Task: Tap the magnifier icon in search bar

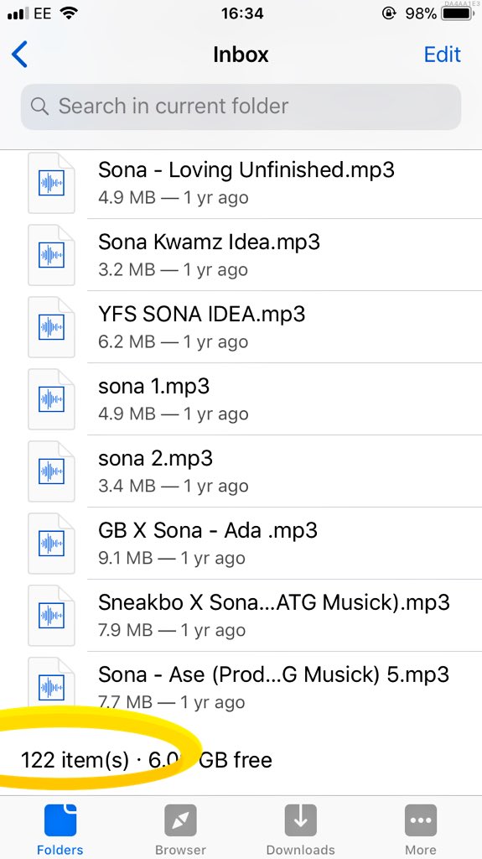Action: pos(39,107)
